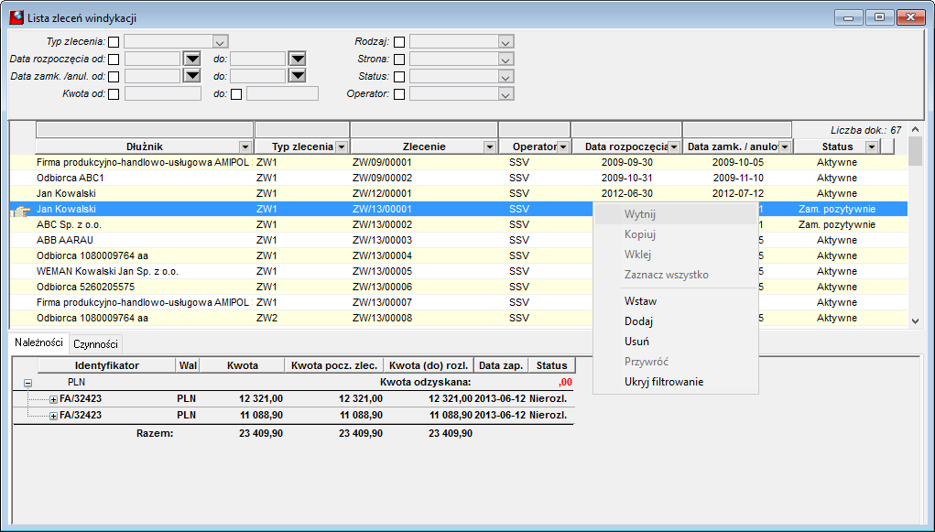Open calendar picker for Data rozpoczęcia od
The image size is (935, 532).
pos(192,59)
